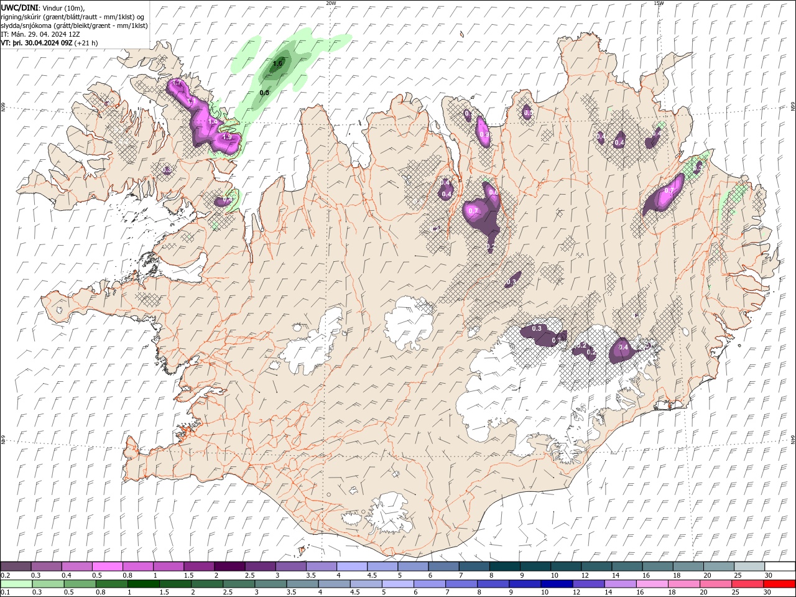Image resolution: width=796 pixels, height=597 pixels.
Task: Click the UWC/DINI title text
Action: [x=21, y=7]
